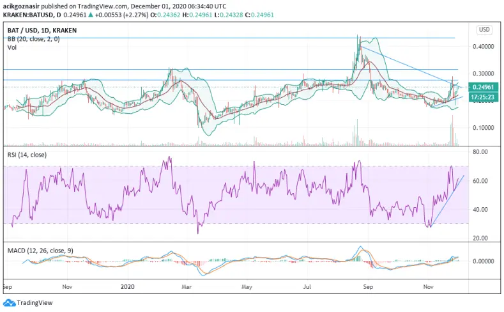
Task: Click the countdown timer 17:25:23 label
Action: tap(484, 97)
